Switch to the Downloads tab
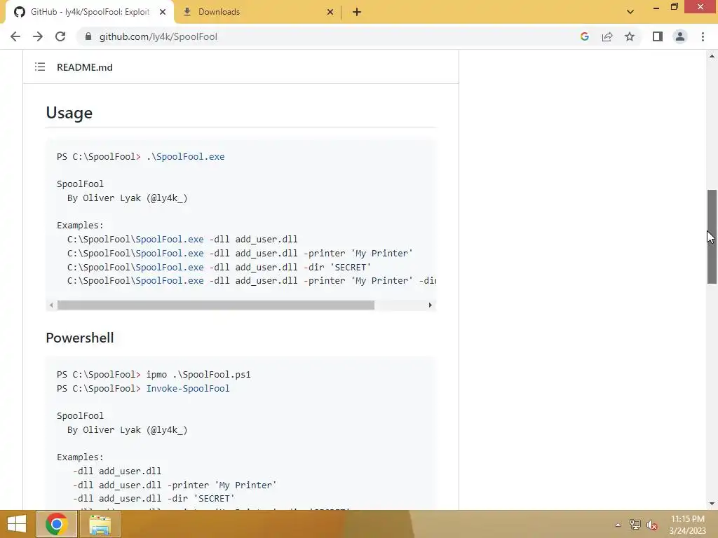718x538 pixels. 257,12
